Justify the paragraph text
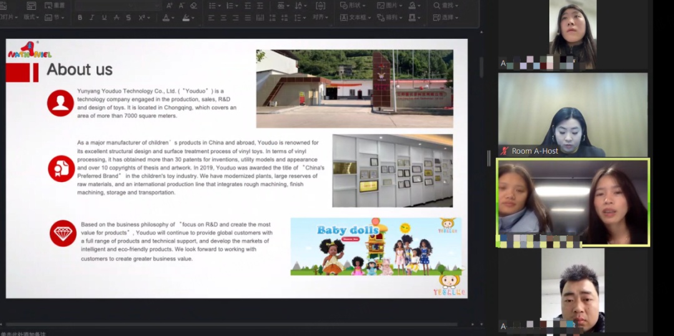This screenshot has width=674, height=336. pos(248,17)
